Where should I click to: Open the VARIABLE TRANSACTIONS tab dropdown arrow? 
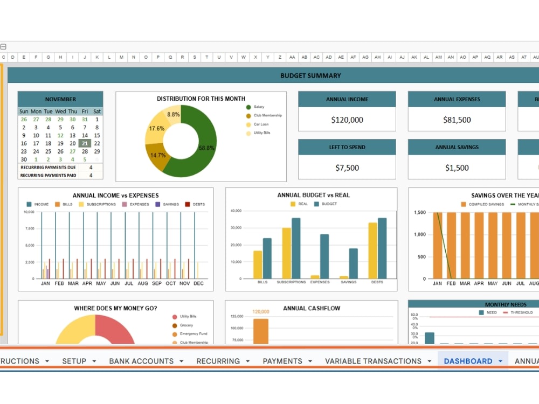430,361
